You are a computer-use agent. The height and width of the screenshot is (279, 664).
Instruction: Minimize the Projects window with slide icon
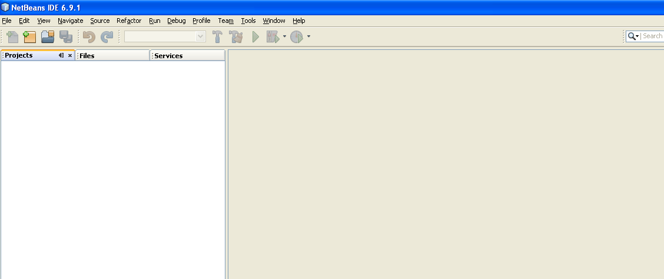coord(61,55)
